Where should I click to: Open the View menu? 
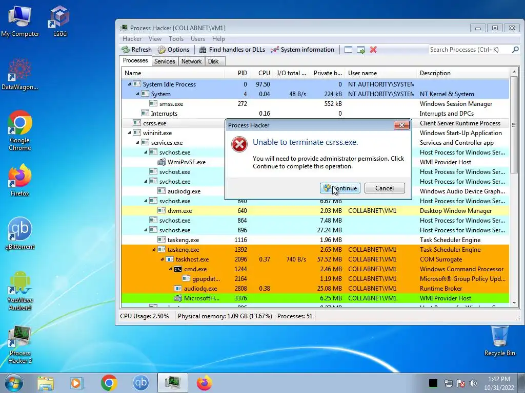[x=155, y=39]
